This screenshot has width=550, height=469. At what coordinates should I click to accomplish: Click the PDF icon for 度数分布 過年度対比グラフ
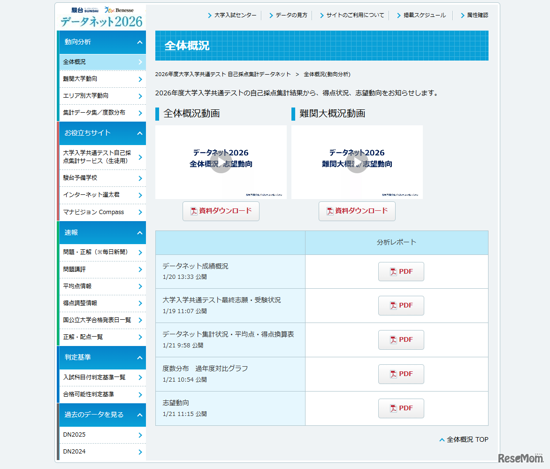pyautogui.click(x=401, y=374)
